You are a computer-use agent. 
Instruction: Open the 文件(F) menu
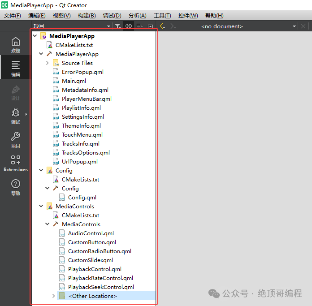tap(13, 16)
